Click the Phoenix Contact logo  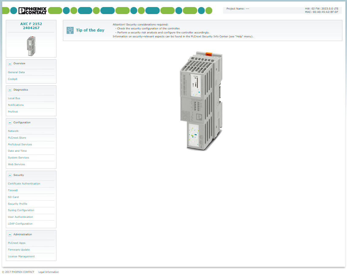click(x=33, y=11)
